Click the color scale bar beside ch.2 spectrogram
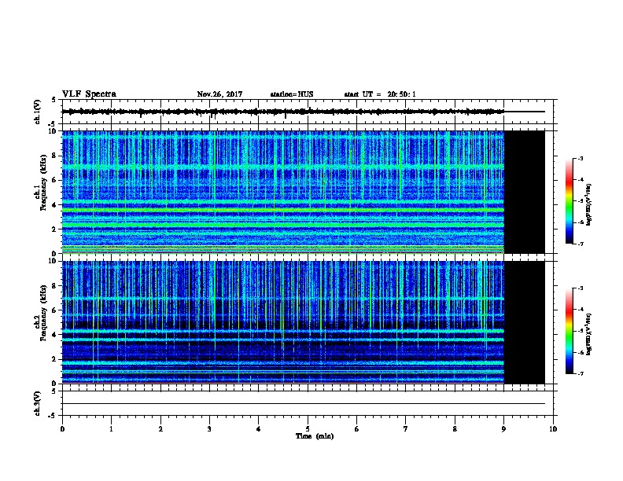Screen dimensions: 623x481 pyautogui.click(x=570, y=331)
